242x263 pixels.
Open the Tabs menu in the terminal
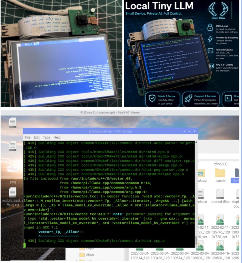47,138
